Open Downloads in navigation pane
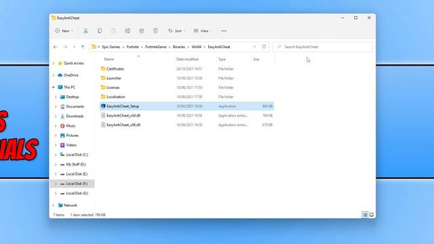 (x=75, y=116)
